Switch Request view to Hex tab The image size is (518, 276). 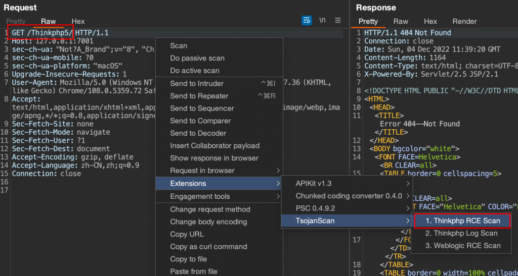coord(78,21)
